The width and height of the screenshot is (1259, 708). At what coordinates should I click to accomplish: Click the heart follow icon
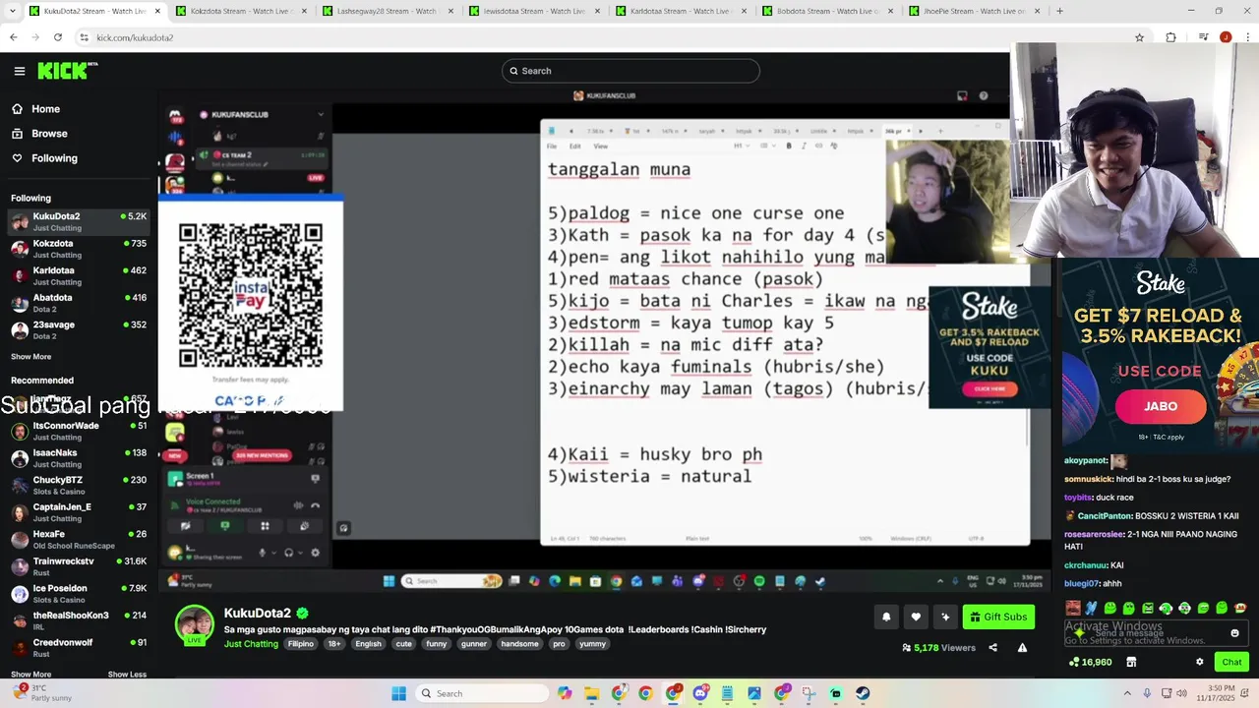(x=916, y=617)
